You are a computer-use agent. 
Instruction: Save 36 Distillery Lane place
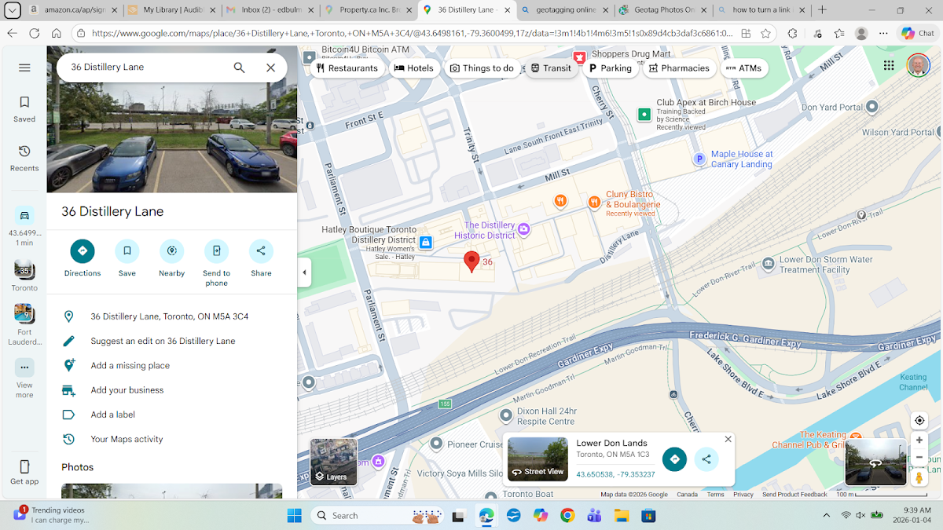coord(127,258)
